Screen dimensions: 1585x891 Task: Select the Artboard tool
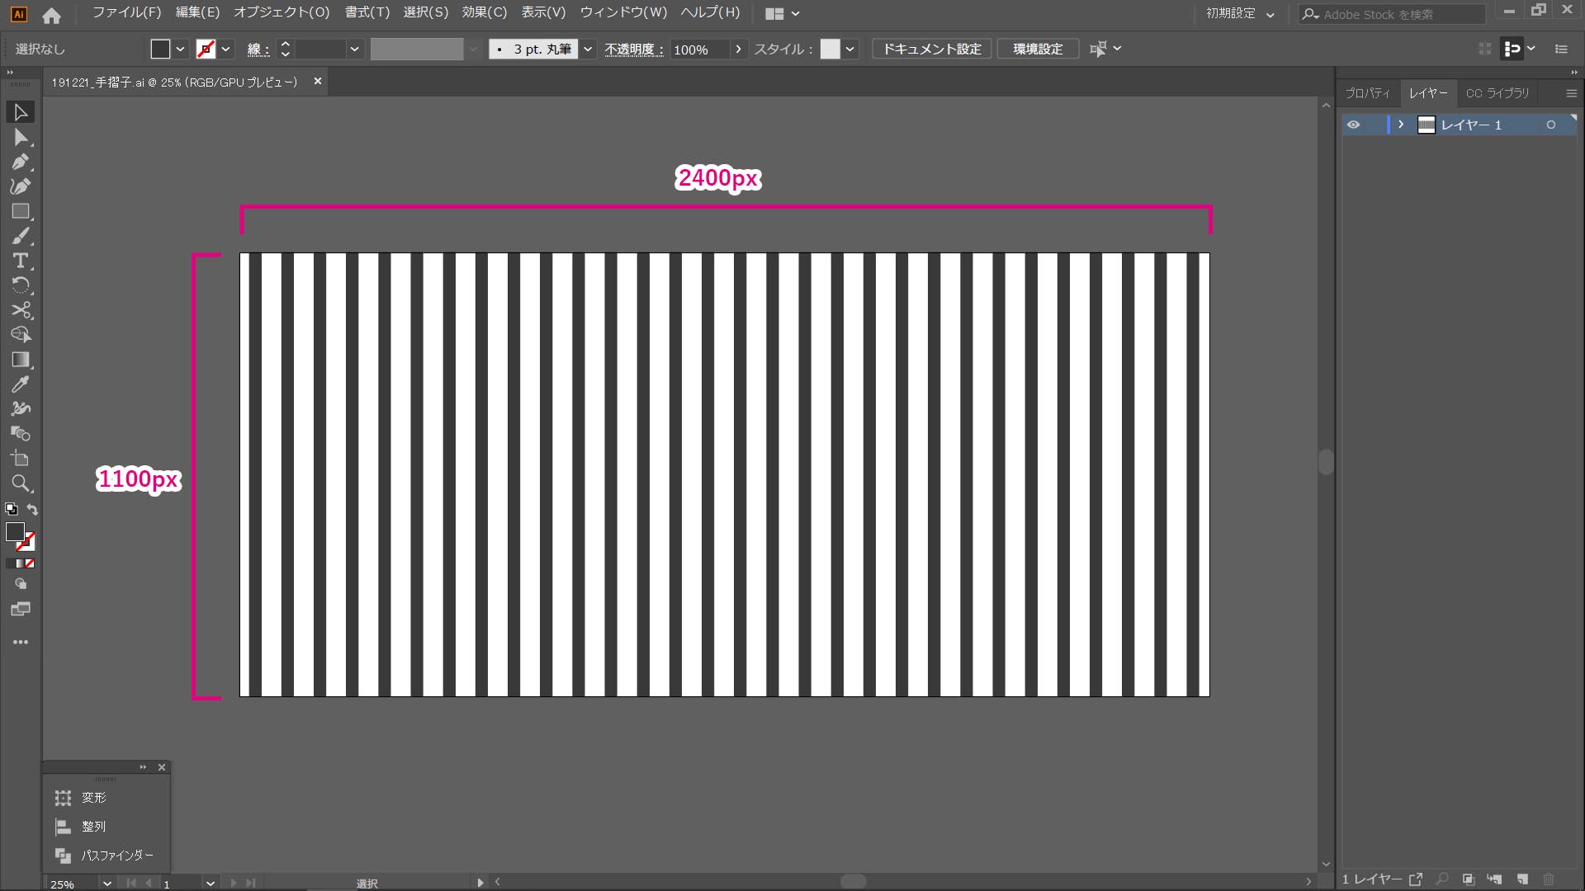click(x=21, y=459)
